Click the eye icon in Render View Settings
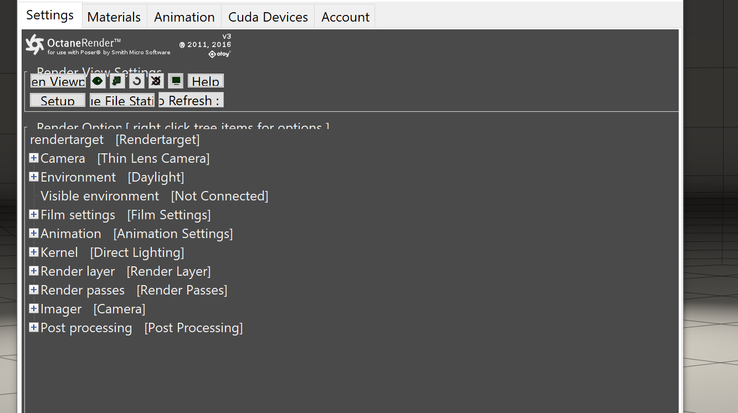Viewport: 738px width, 413px height. tap(98, 81)
